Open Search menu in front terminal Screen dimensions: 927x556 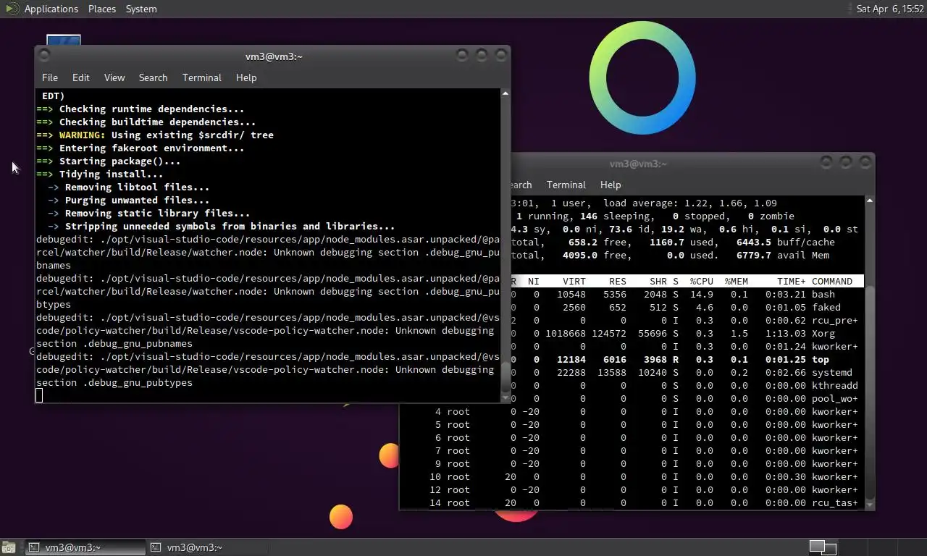pos(153,77)
